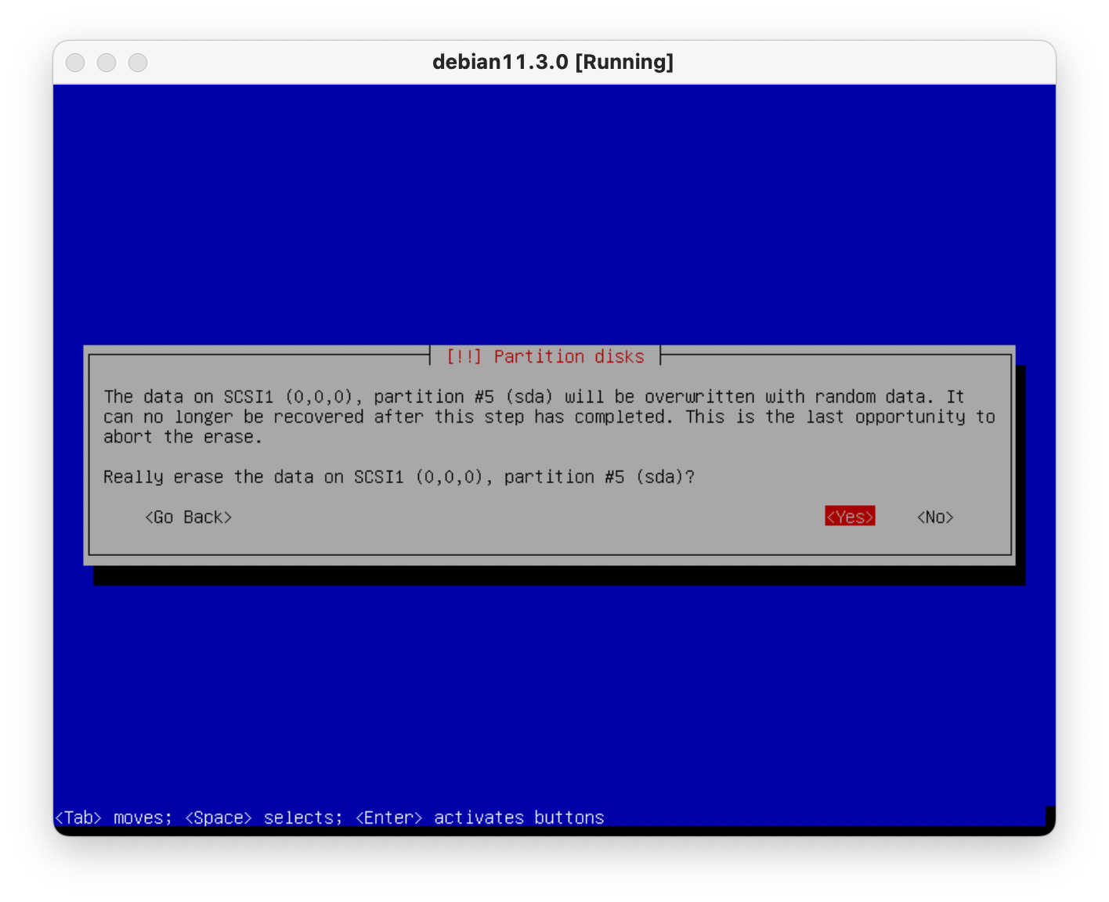Click the [!!] priority marker in title
This screenshot has height=902, width=1109.
(464, 357)
